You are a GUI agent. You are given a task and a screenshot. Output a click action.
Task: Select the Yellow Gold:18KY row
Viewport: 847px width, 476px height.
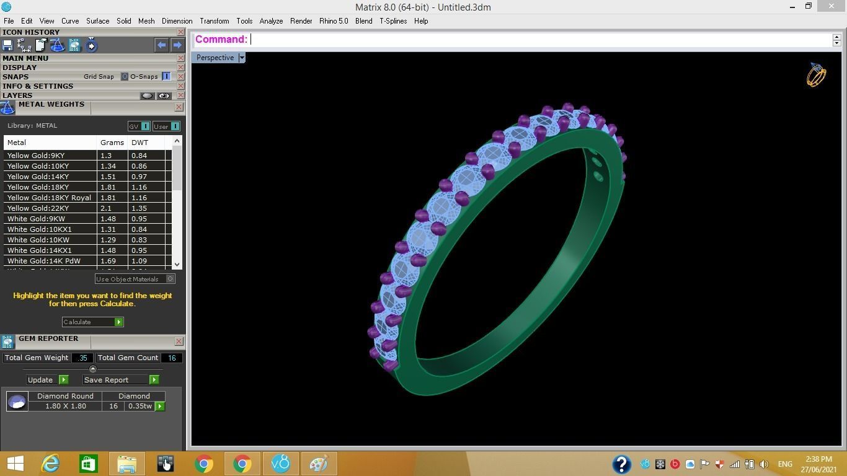tap(87, 187)
